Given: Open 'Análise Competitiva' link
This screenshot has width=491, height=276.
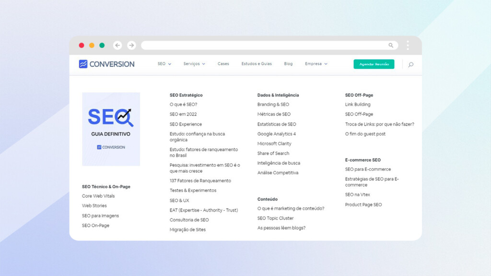Looking at the screenshot, I should point(278,173).
